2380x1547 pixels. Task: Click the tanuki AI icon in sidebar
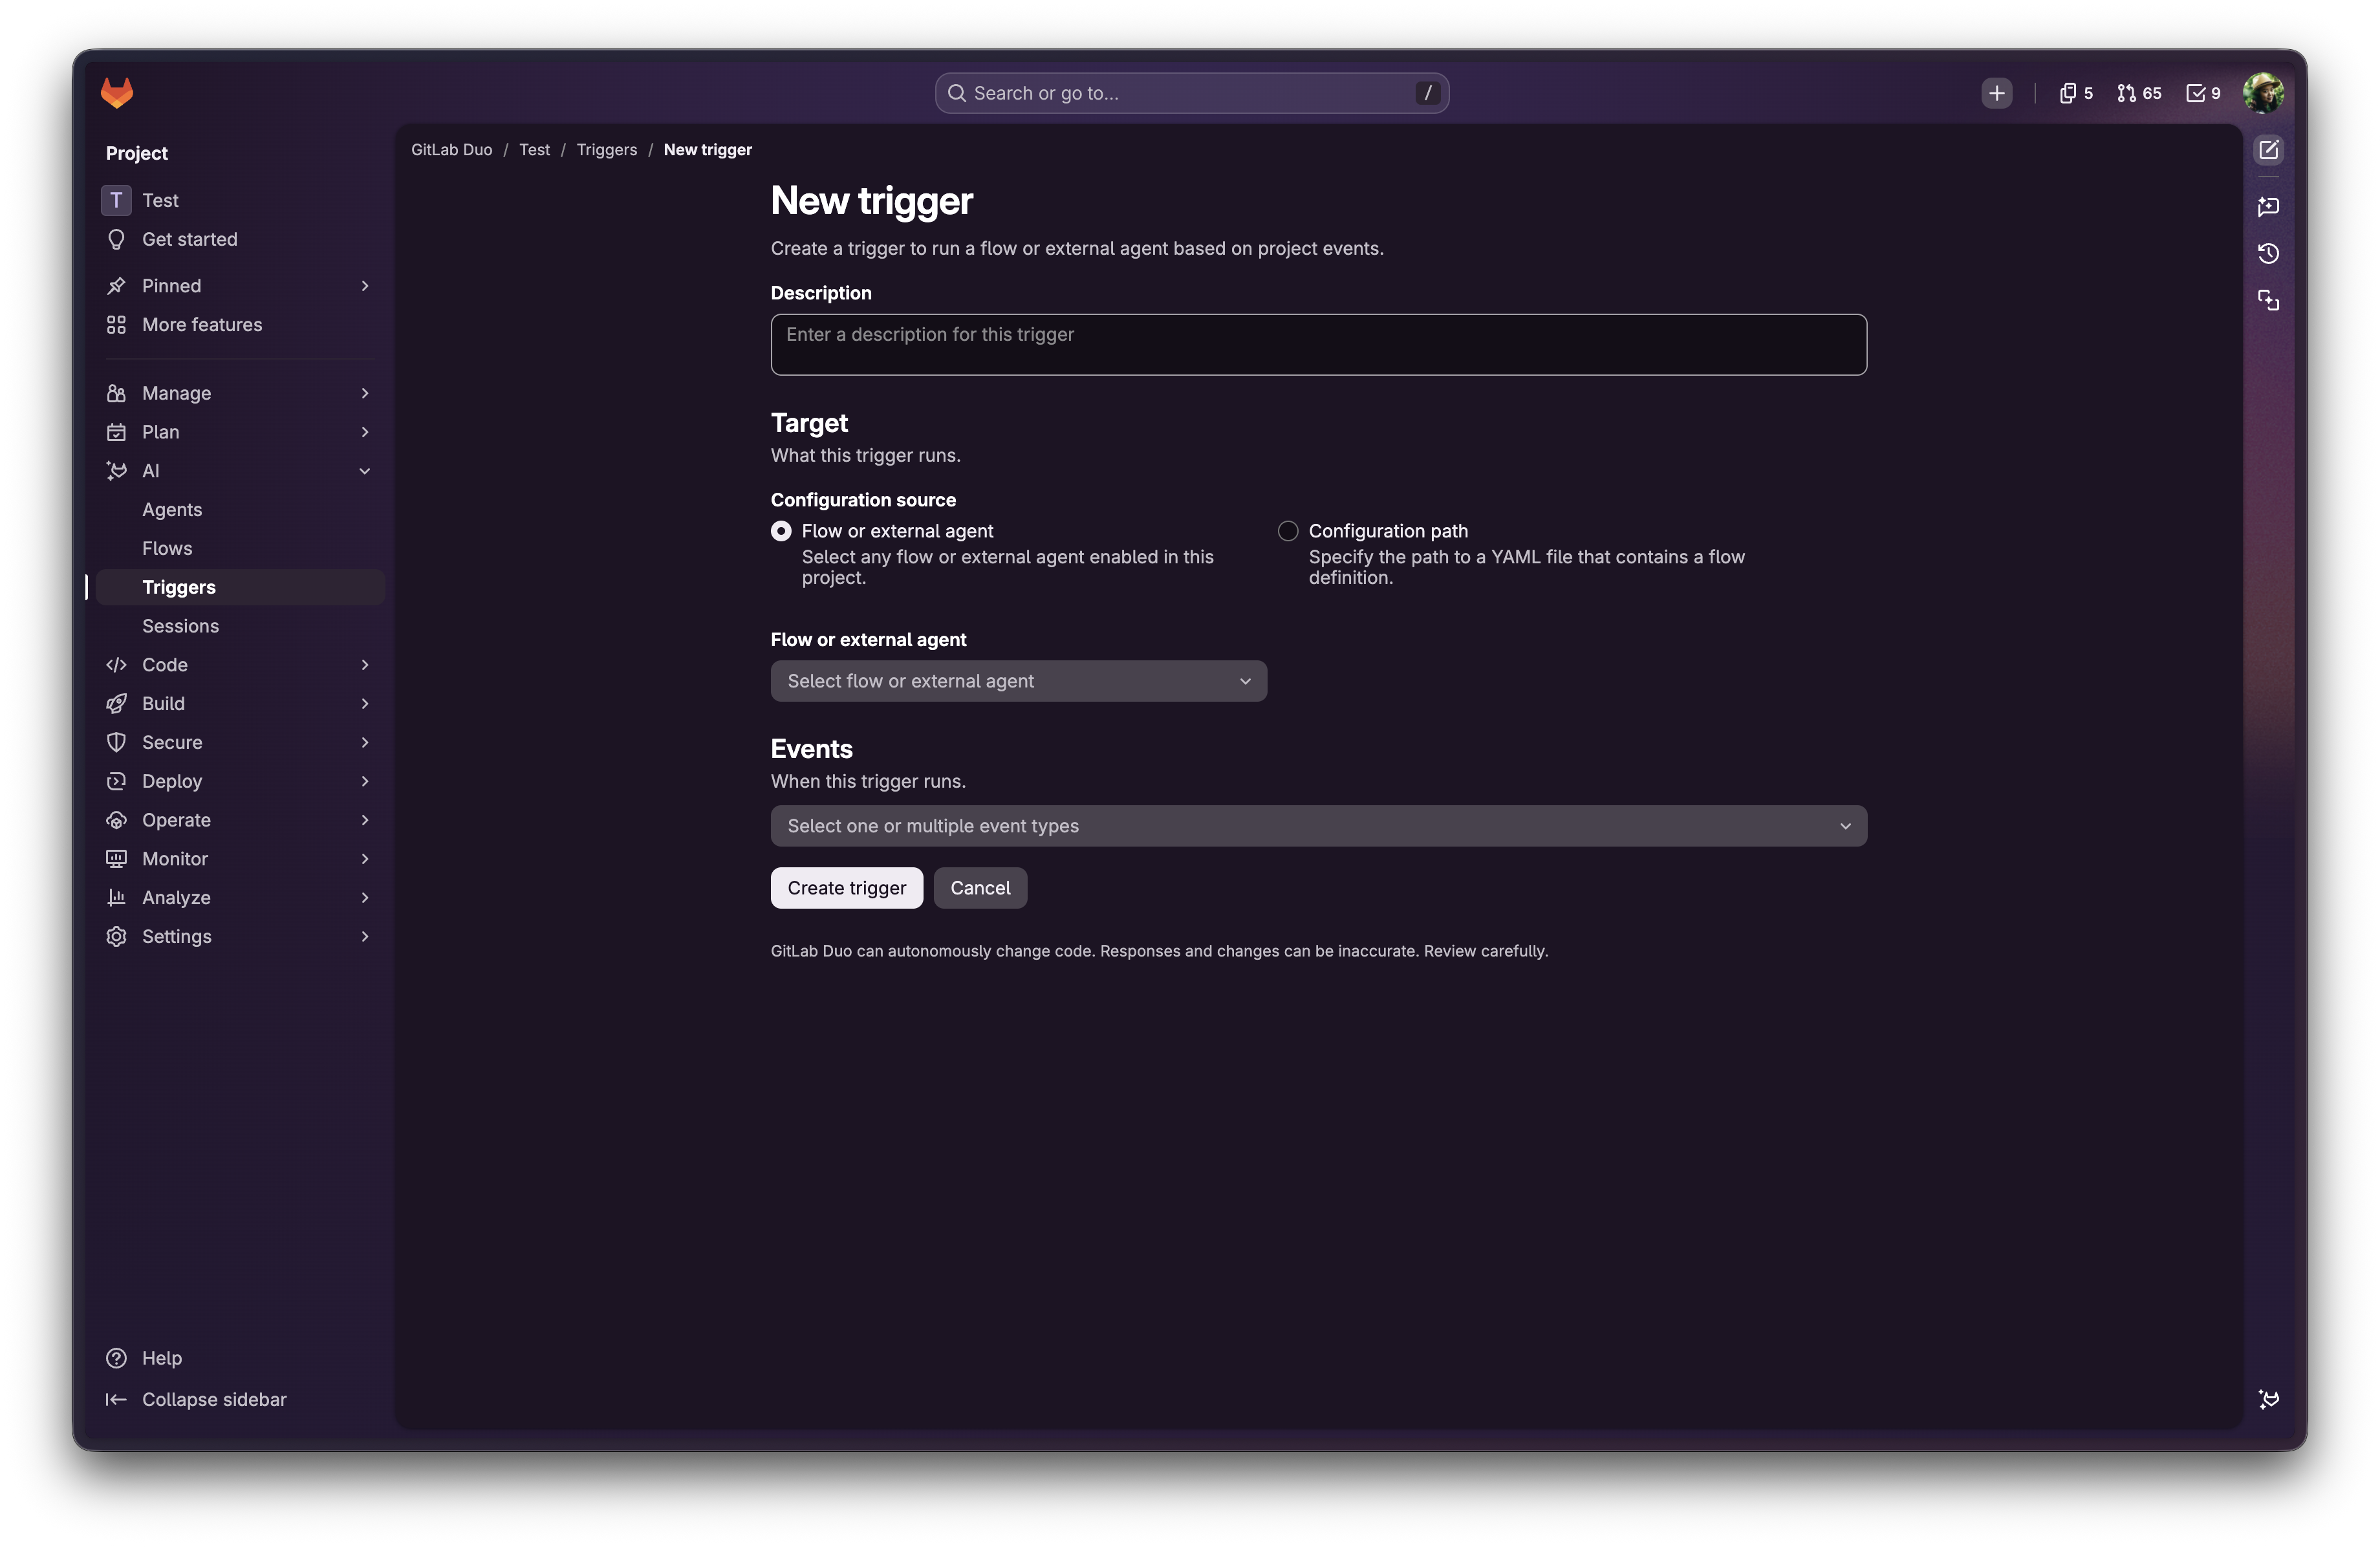click(x=116, y=471)
